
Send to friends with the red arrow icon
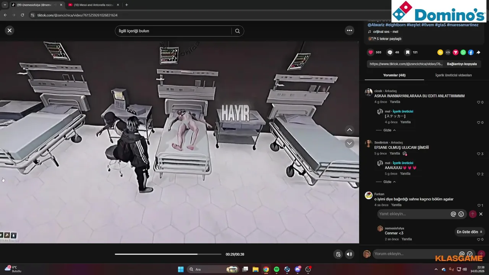point(455,52)
